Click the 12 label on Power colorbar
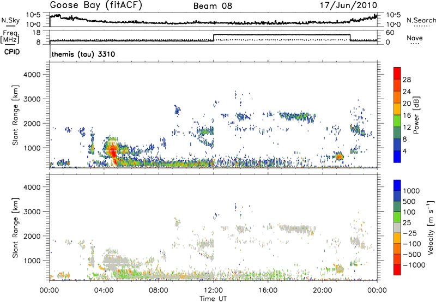 point(407,128)
